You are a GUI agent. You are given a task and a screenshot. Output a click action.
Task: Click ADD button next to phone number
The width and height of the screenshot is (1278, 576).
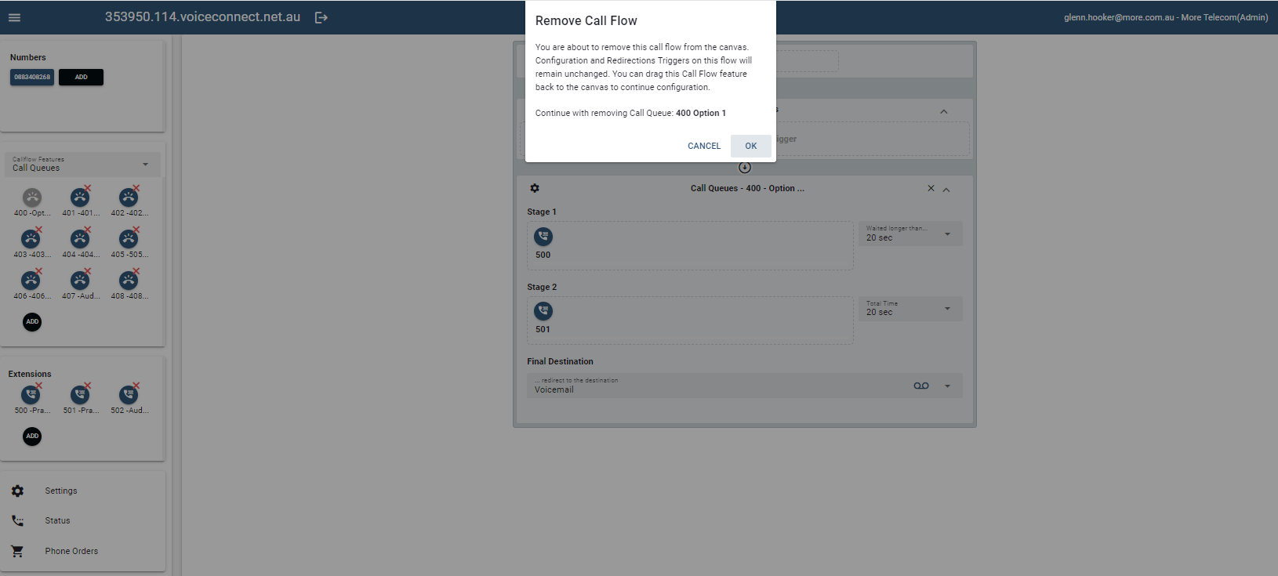(81, 77)
